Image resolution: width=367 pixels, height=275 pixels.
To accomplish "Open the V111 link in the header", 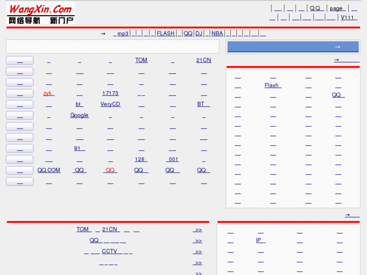I will [348, 18].
